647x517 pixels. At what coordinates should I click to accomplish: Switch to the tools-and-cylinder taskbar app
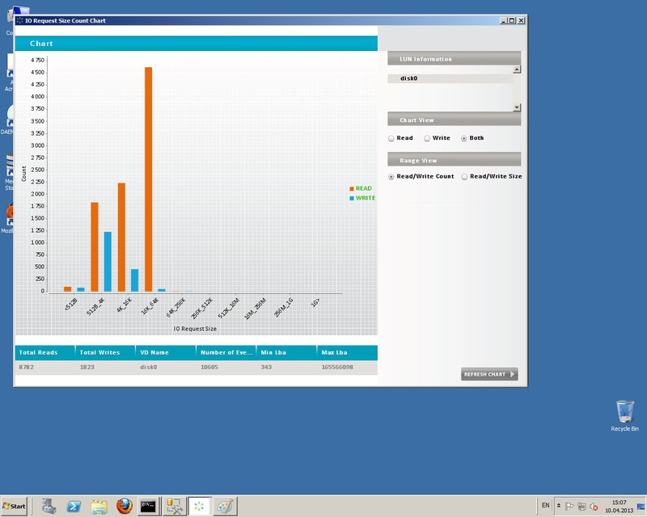click(175, 506)
